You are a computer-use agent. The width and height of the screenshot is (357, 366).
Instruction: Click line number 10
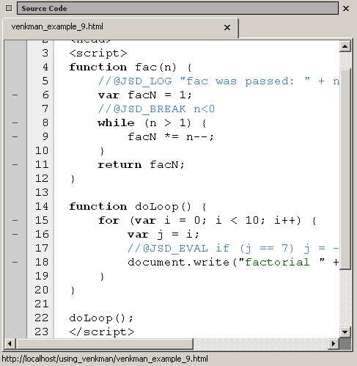42,150
